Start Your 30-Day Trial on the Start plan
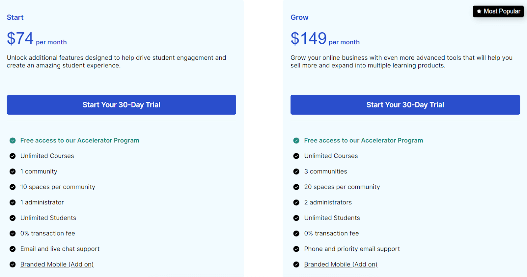 coord(121,104)
